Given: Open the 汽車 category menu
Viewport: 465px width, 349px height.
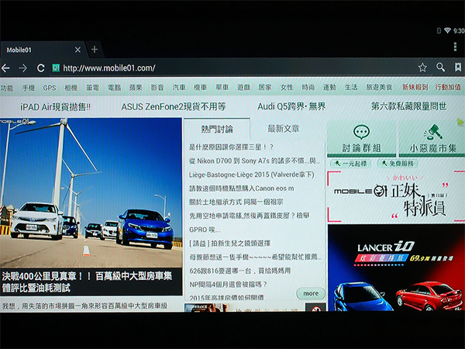Looking at the screenshot, I should 179,88.
